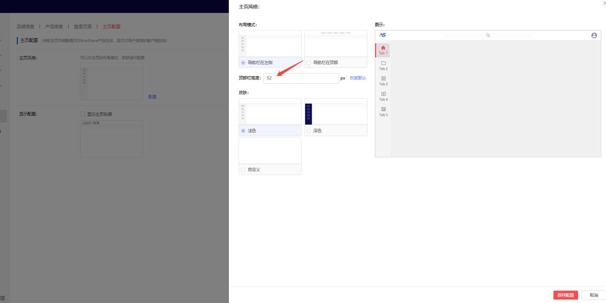Screen dimensions: 606x303
Task: Select 导航栏在左侧 layout option
Action: pos(243,63)
